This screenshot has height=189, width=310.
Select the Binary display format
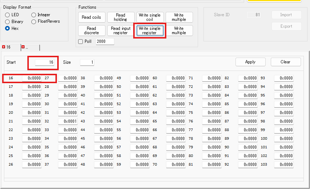7,22
